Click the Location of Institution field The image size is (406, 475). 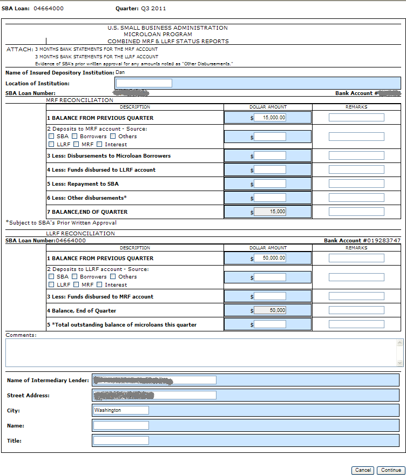(x=144, y=83)
